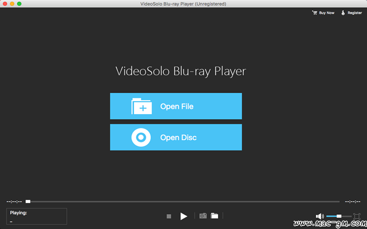Take a snapshot with the camera icon
367x229 pixels.
(203, 216)
